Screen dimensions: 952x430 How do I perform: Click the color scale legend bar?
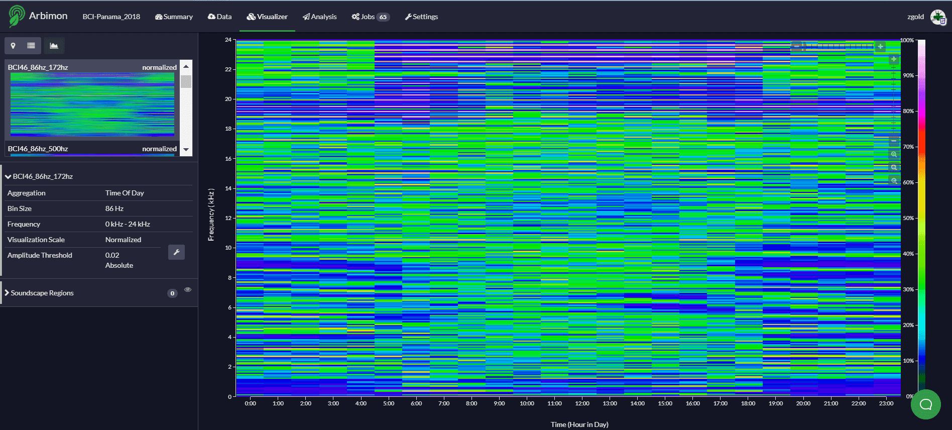coord(922,218)
